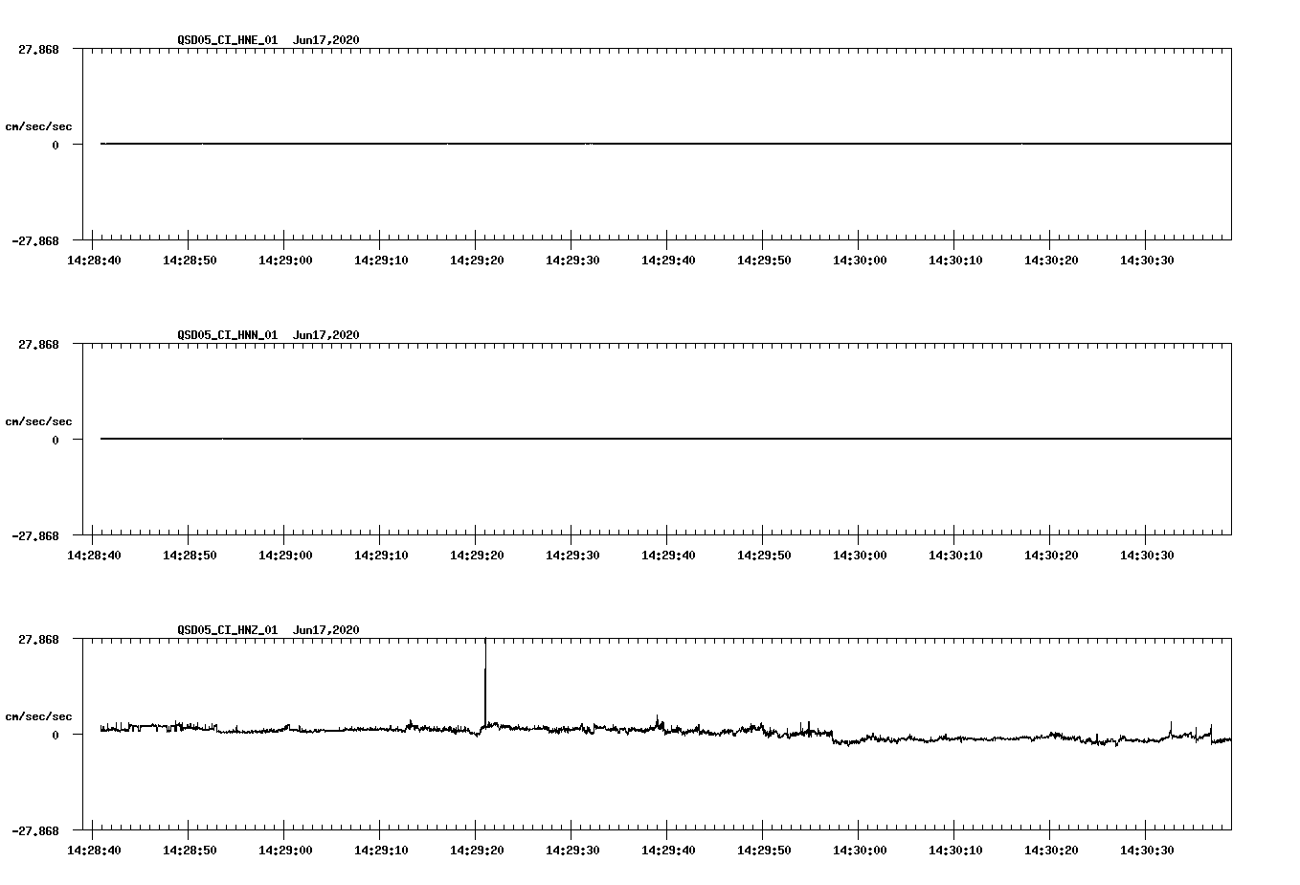
Task: Click the 14:29:20 time label under HNZ plot
Action: pyautogui.click(x=477, y=851)
